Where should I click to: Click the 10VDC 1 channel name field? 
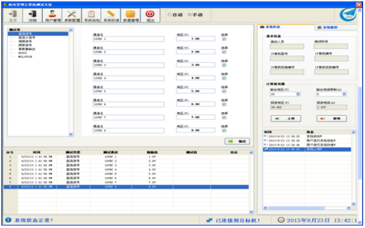pyautogui.click(x=128, y=39)
